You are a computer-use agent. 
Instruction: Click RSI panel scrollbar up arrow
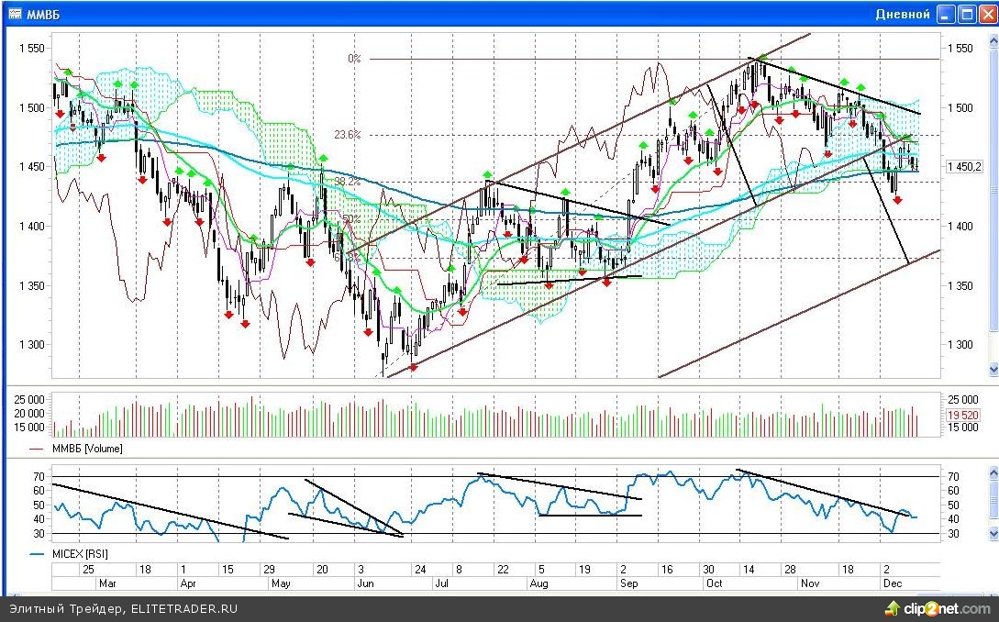click(993, 472)
